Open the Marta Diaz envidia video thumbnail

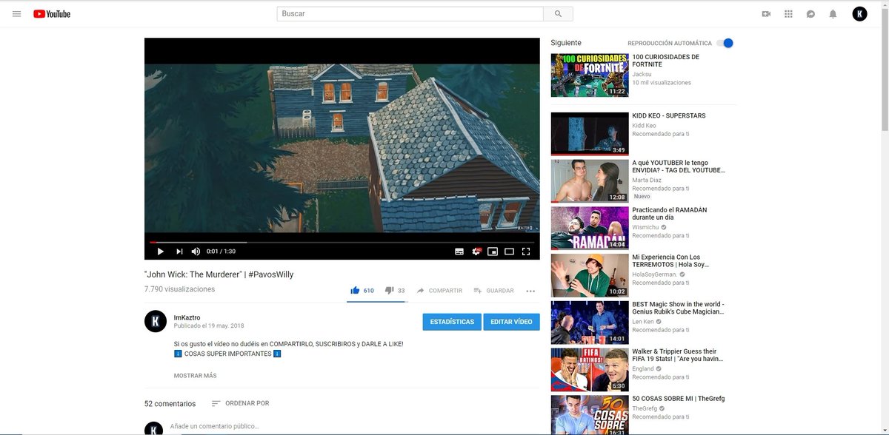coord(590,181)
